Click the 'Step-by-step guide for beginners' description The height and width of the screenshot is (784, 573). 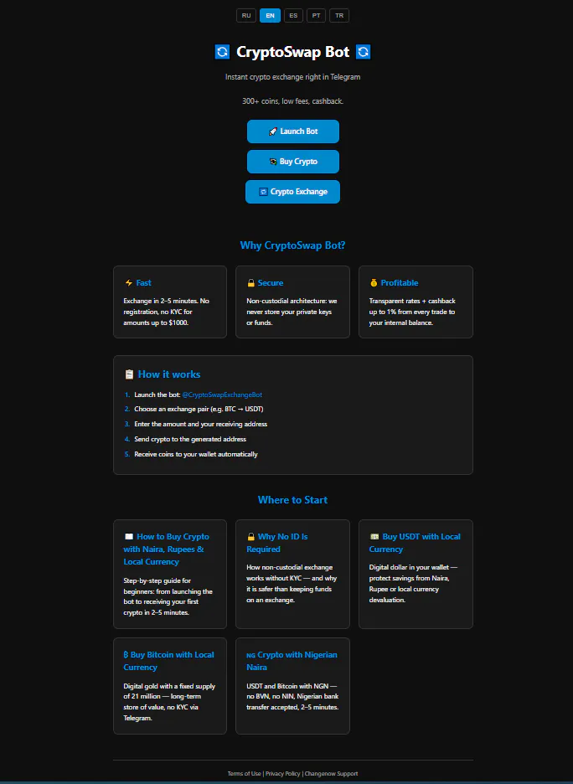(168, 596)
